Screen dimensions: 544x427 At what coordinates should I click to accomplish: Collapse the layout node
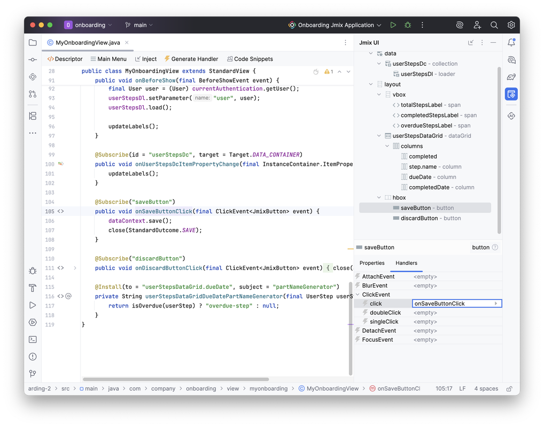(x=370, y=84)
